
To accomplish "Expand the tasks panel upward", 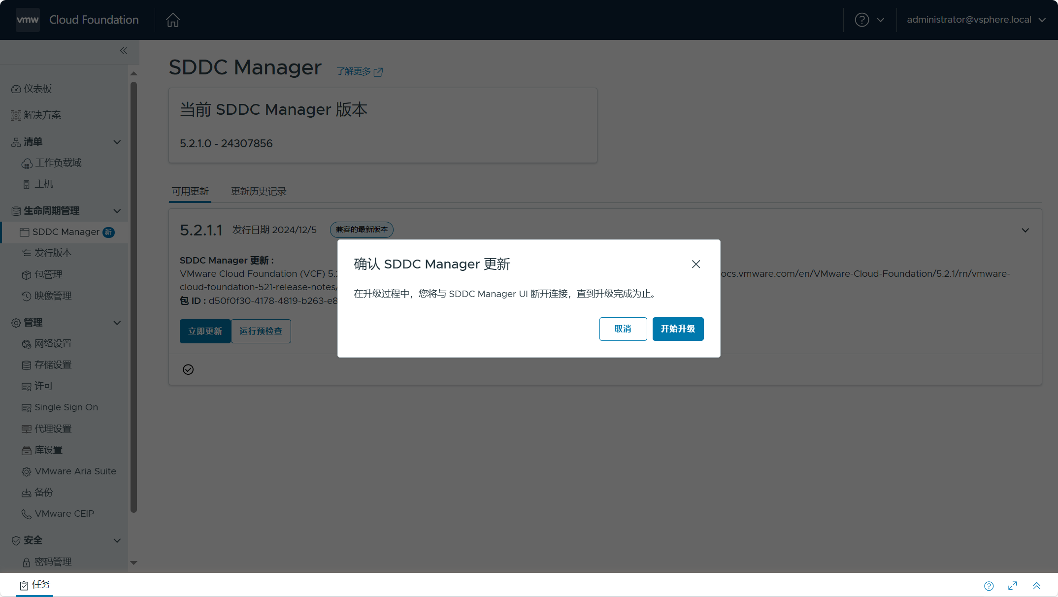I will [1037, 586].
